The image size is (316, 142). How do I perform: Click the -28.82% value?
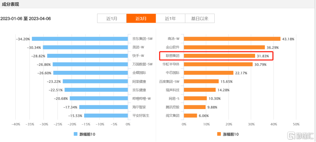(38, 56)
